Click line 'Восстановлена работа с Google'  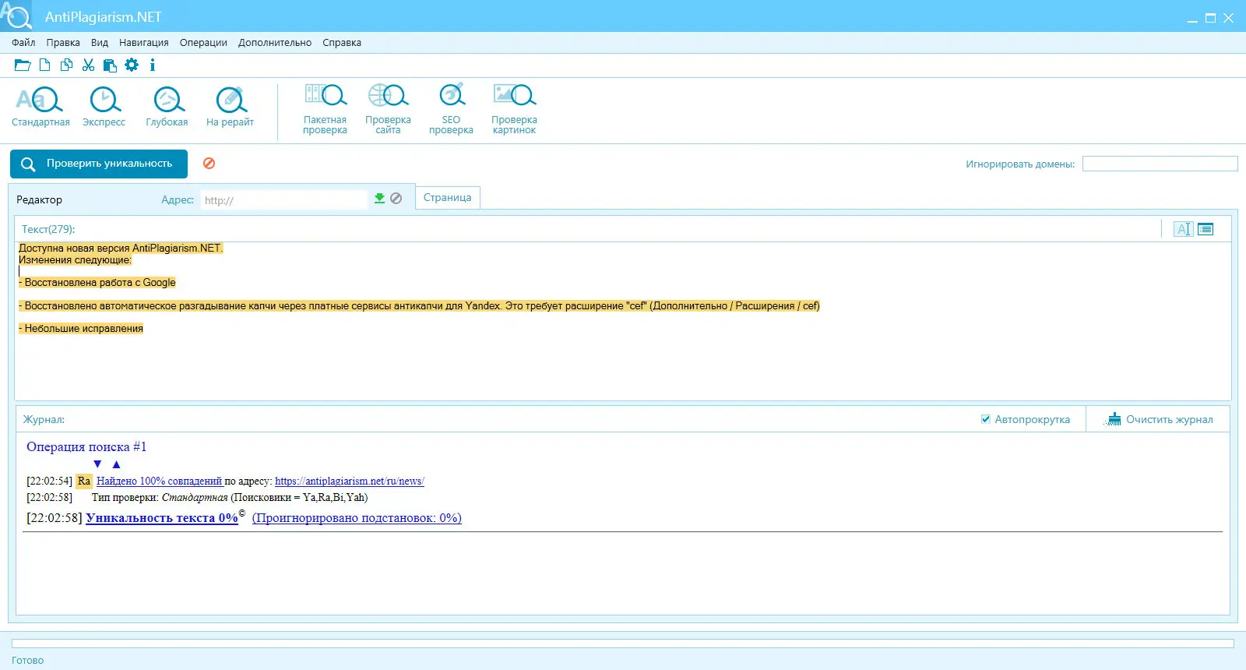coord(97,283)
